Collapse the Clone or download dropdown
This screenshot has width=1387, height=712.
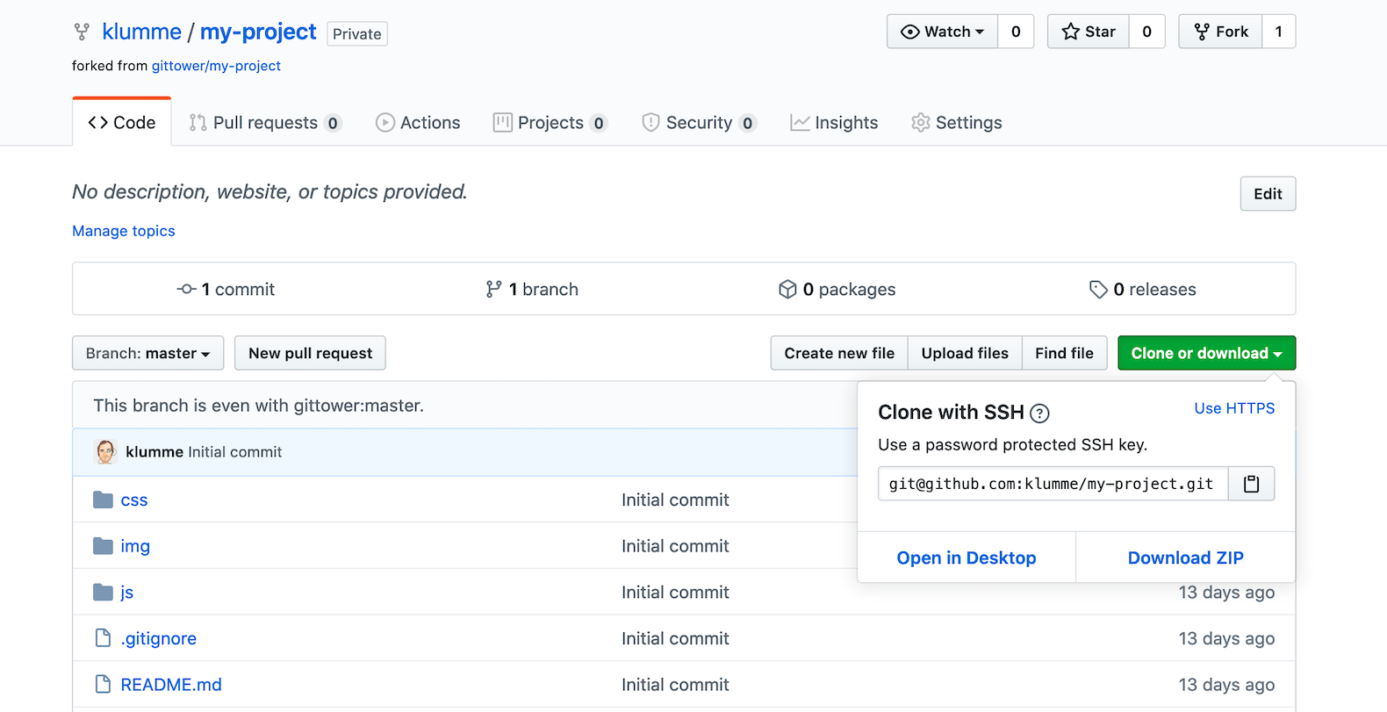(1206, 353)
